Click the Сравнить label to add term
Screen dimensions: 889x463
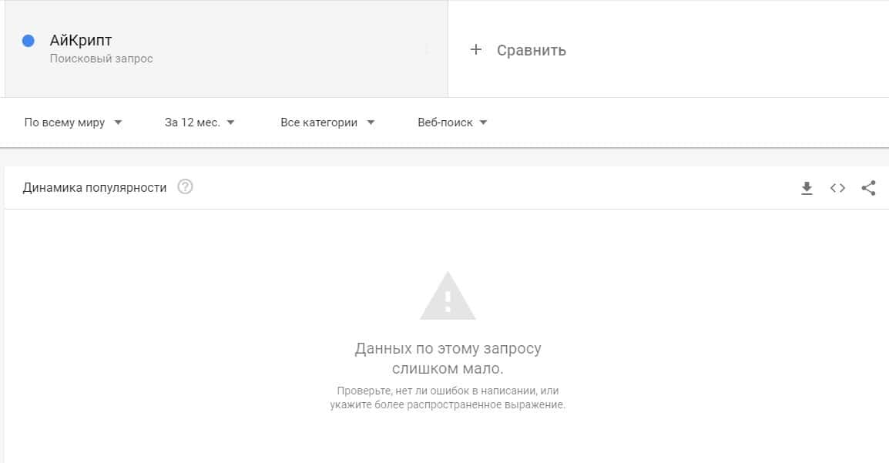[532, 50]
